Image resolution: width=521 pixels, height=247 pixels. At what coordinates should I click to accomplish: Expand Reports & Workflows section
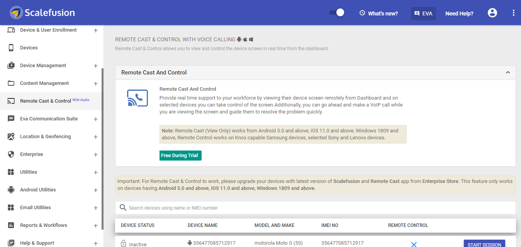(96, 226)
